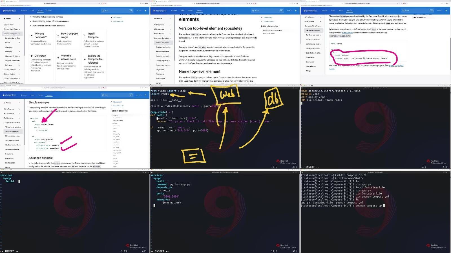This screenshot has height=253, width=451.
Task: Expand Docker Build Cloud chevron in the sidebar
Action: coord(20,29)
